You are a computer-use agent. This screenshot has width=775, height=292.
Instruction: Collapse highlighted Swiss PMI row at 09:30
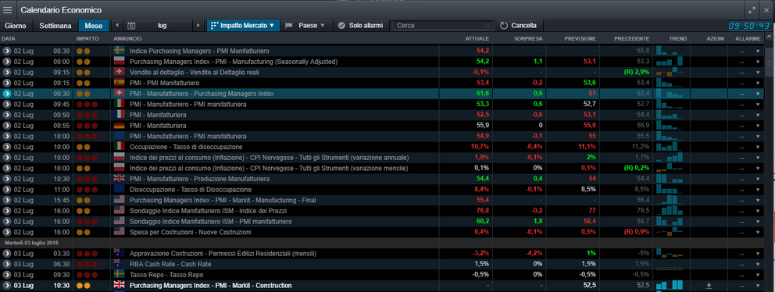7,94
